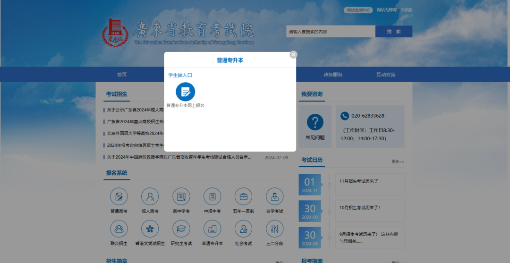Focus the search input field
Screen dimensions: 510x263
coord(331,32)
